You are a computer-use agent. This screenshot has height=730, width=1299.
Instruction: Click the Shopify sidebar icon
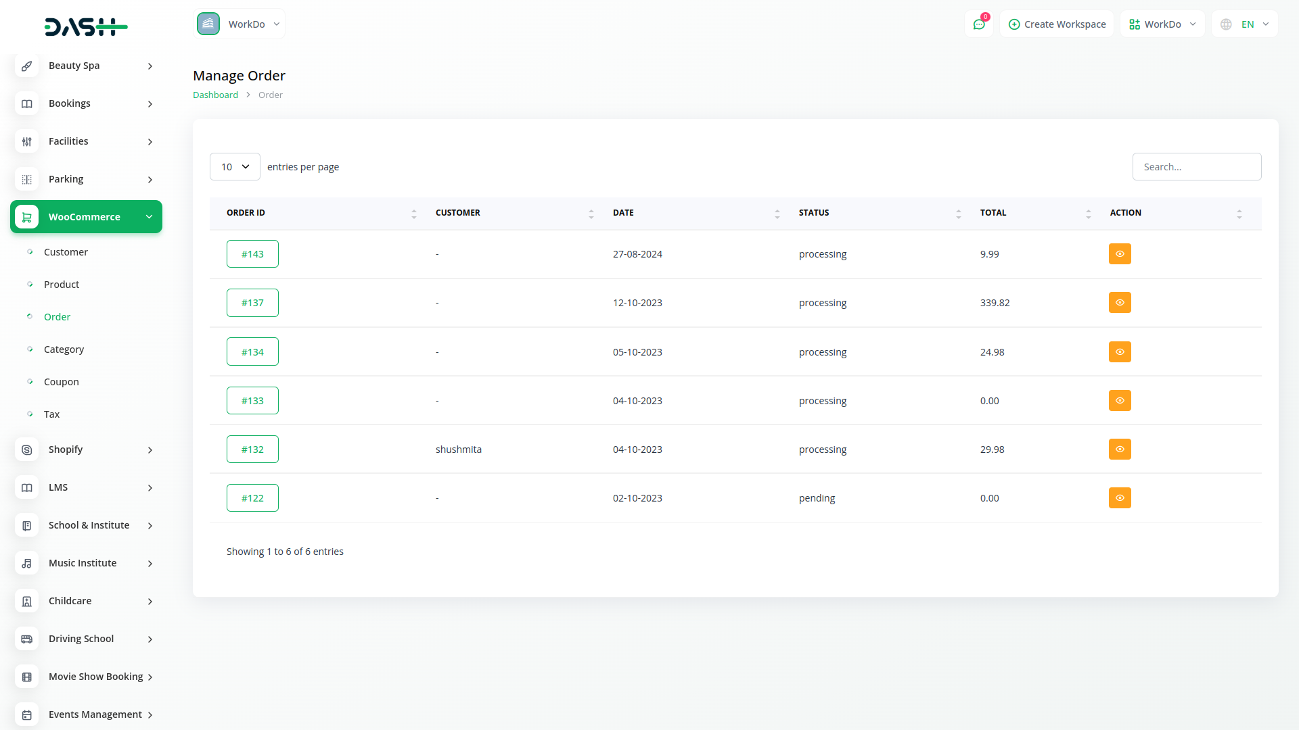(26, 449)
